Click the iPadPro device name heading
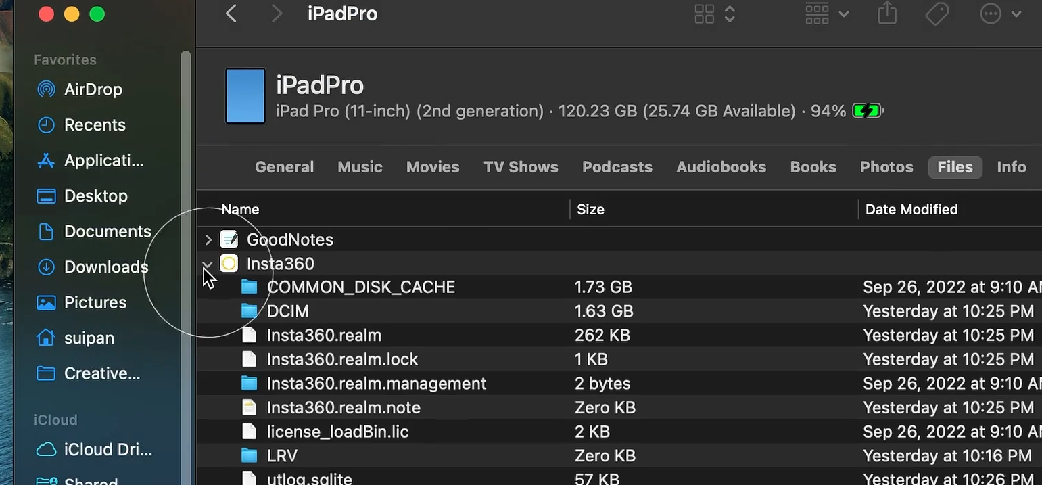1042x485 pixels. [x=320, y=85]
